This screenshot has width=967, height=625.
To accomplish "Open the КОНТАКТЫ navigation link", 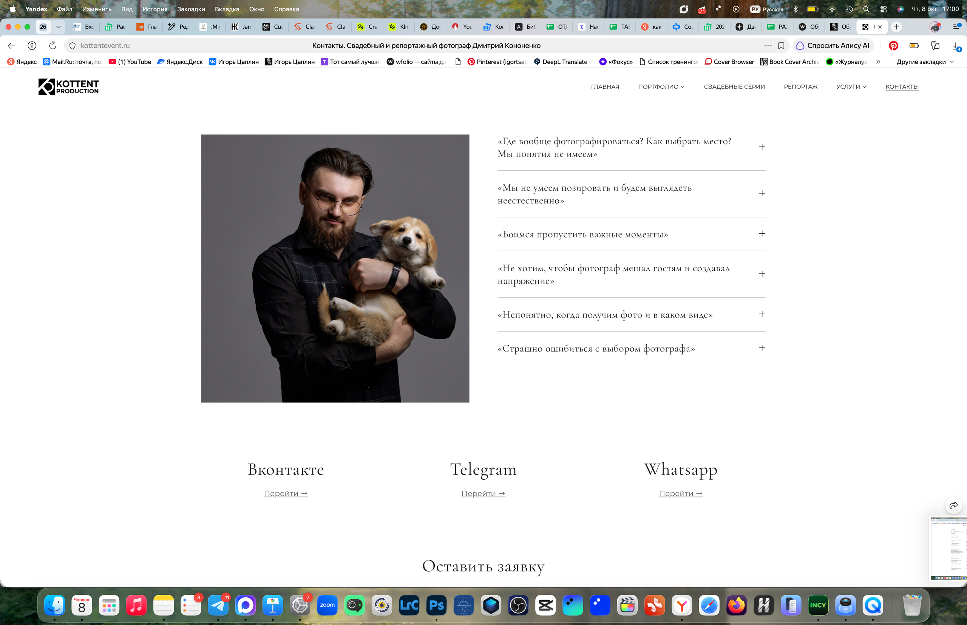I will tap(902, 86).
